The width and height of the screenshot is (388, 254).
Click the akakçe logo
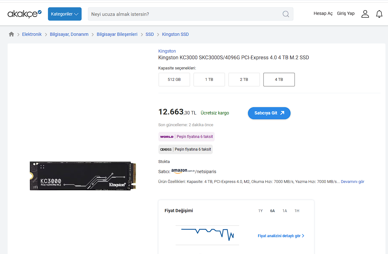point(24,14)
